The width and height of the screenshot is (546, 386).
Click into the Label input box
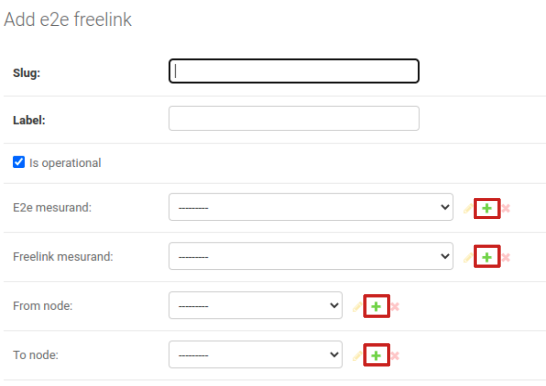pos(294,119)
